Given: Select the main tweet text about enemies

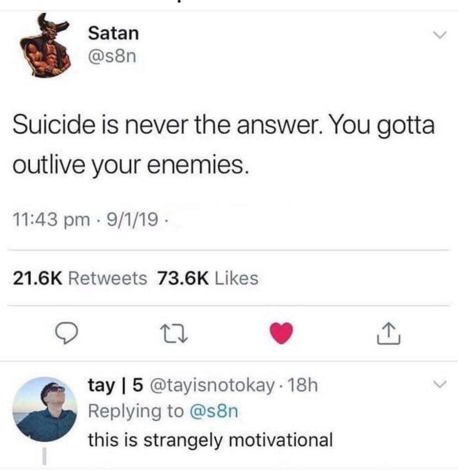Looking at the screenshot, I should pyautogui.click(x=224, y=145).
